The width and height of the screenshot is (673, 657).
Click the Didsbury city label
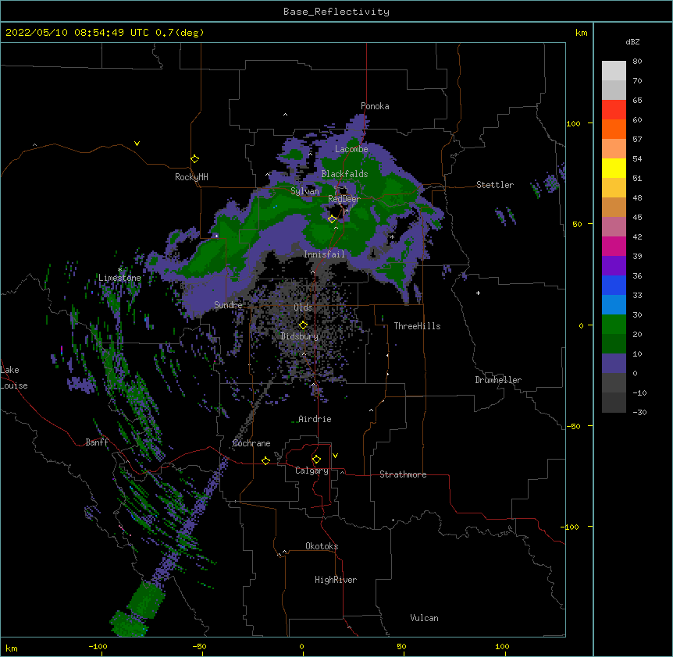coord(300,336)
